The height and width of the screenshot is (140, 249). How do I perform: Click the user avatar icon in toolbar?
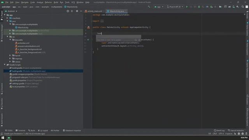click(x=247, y=7)
